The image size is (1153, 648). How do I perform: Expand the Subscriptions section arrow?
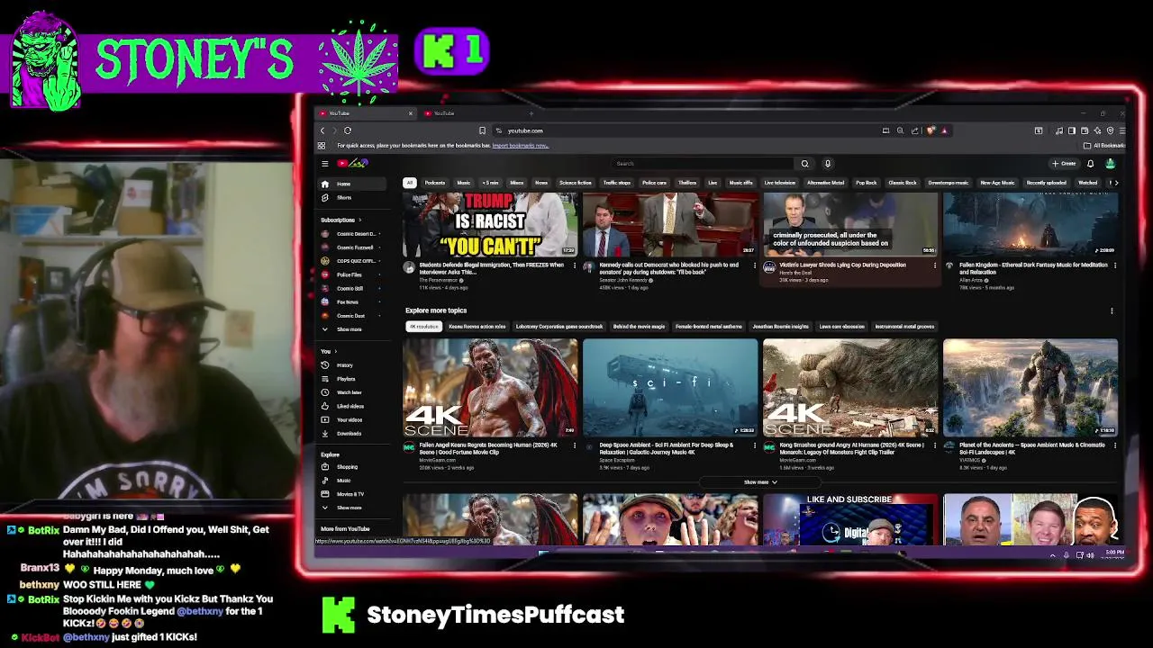point(359,220)
